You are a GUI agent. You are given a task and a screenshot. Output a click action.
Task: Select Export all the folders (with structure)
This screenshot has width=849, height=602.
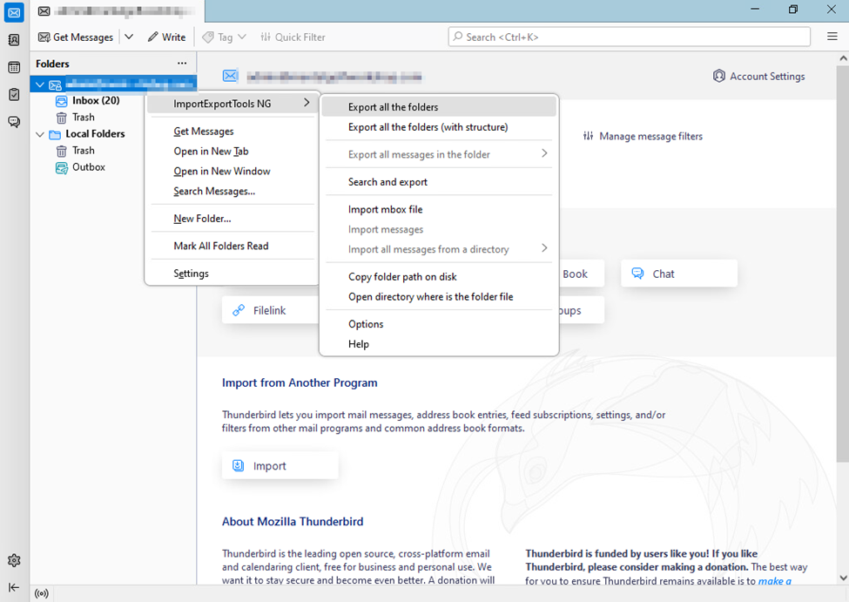click(439, 127)
